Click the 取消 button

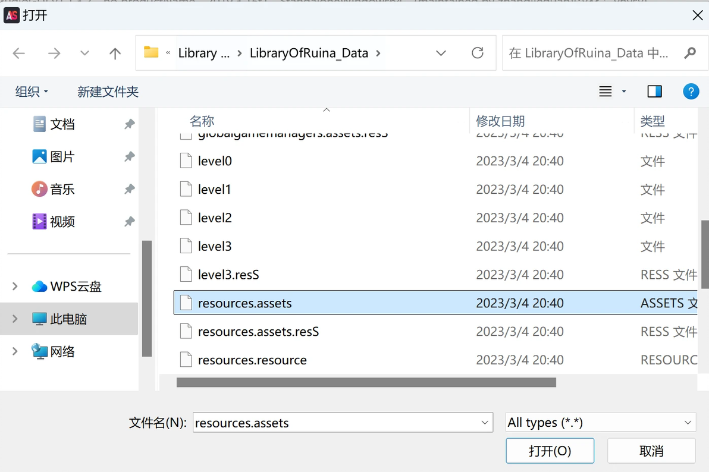pyautogui.click(x=651, y=451)
